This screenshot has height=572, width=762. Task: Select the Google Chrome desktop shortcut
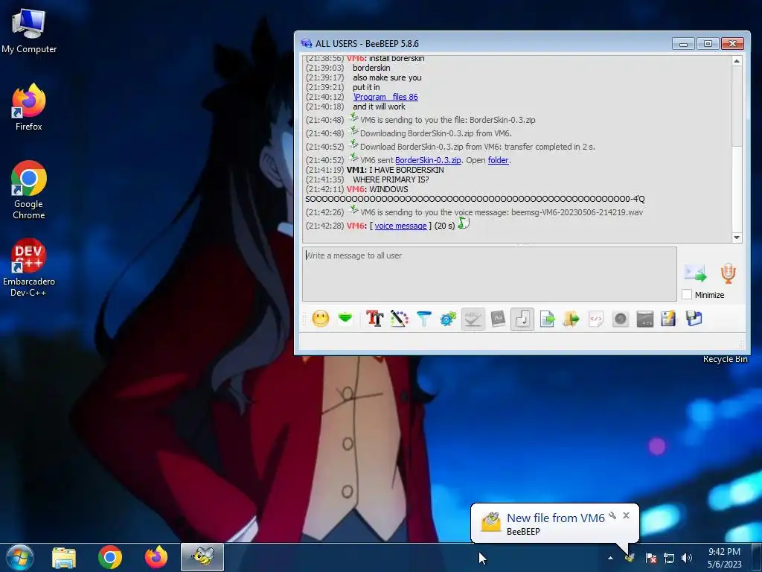click(x=29, y=190)
